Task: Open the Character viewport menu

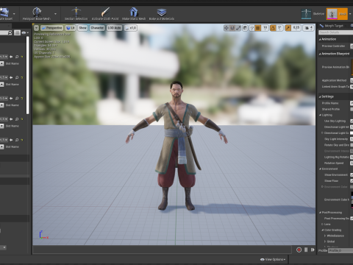Action: point(97,28)
